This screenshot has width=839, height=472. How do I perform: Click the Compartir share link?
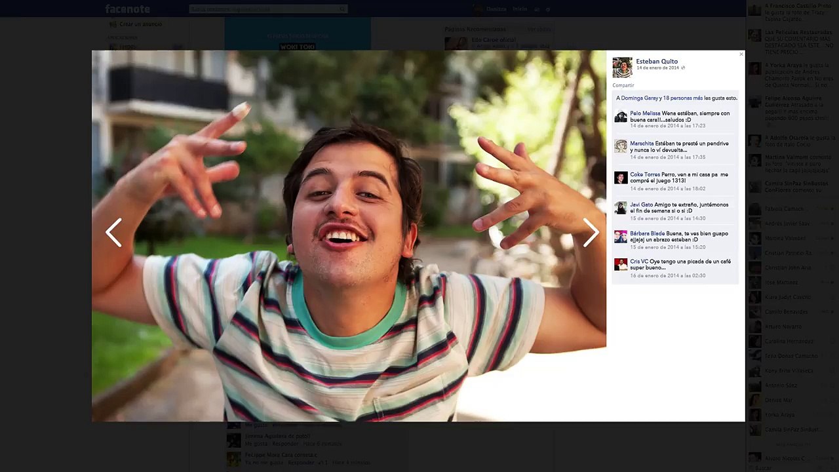click(623, 85)
